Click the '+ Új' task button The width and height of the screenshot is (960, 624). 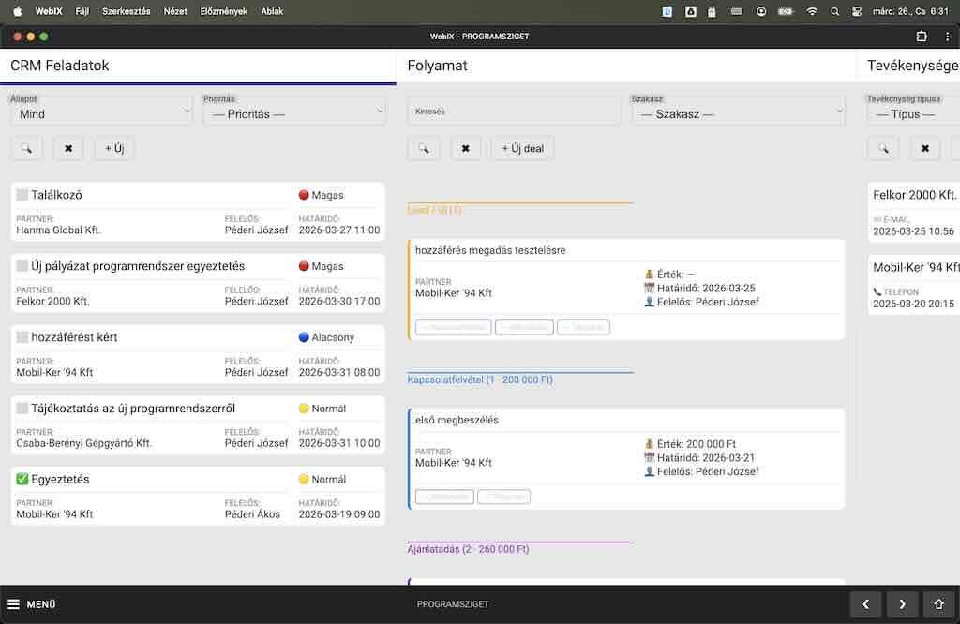pyautogui.click(x=114, y=148)
